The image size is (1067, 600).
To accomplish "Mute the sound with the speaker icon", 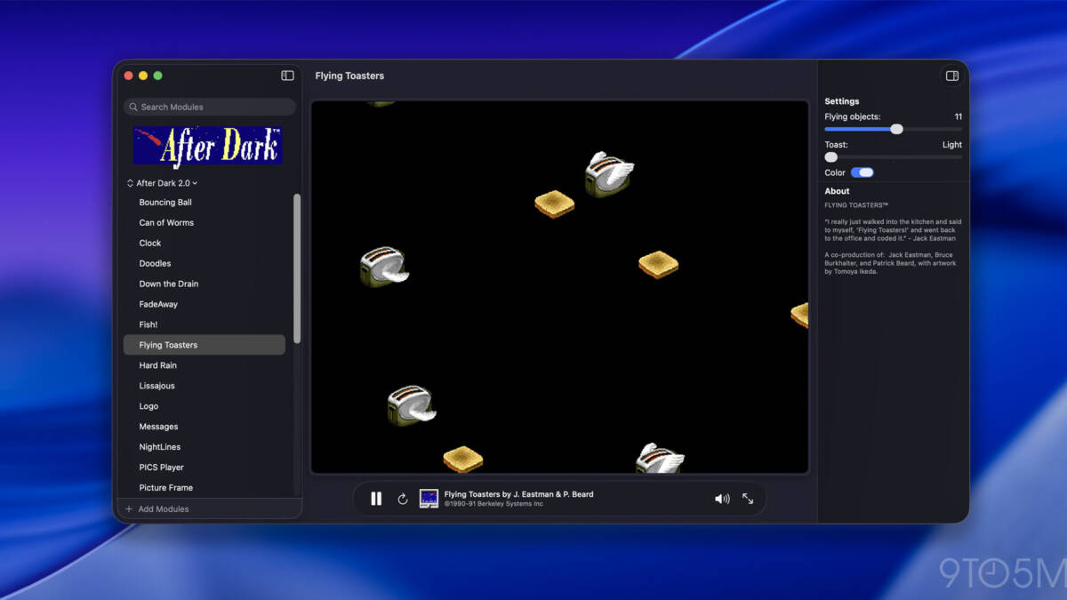I will [x=722, y=499].
